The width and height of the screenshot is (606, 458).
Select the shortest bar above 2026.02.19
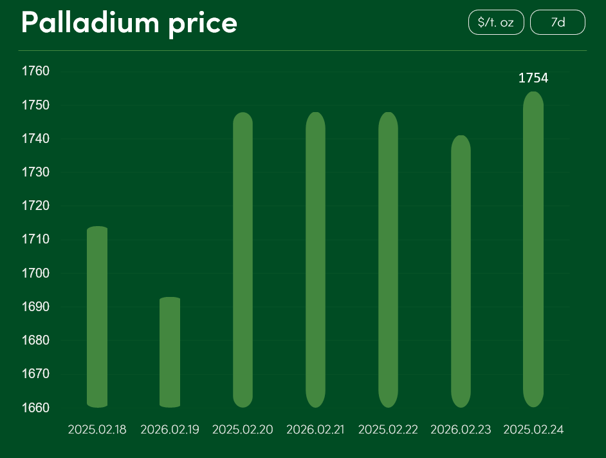pos(170,352)
